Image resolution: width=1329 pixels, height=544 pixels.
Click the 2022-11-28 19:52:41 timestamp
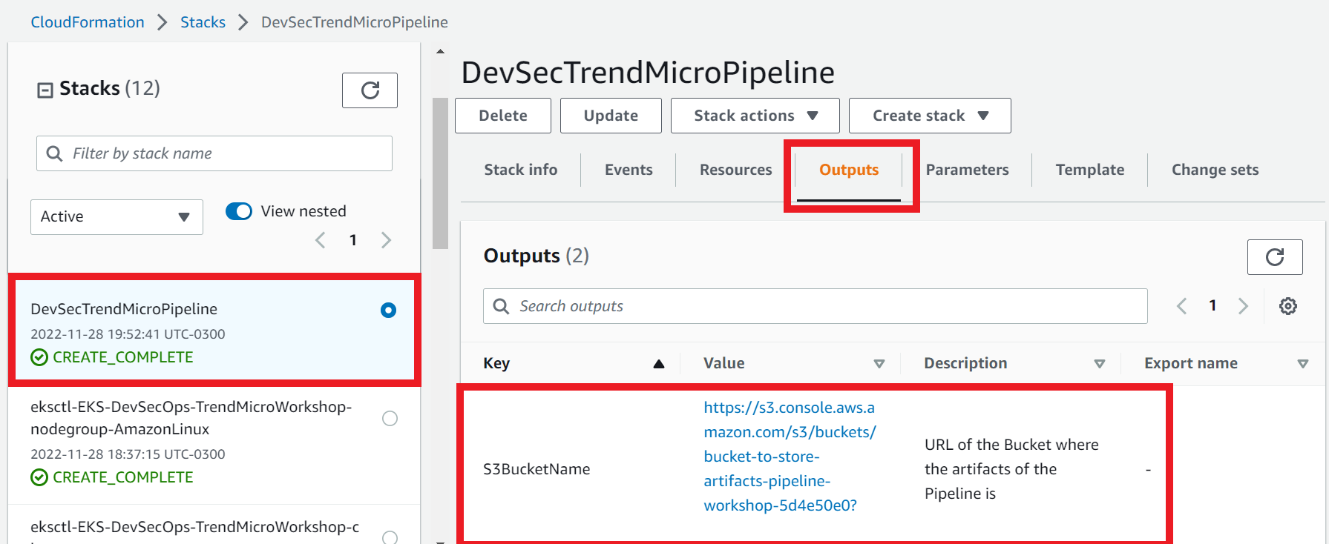(x=128, y=334)
